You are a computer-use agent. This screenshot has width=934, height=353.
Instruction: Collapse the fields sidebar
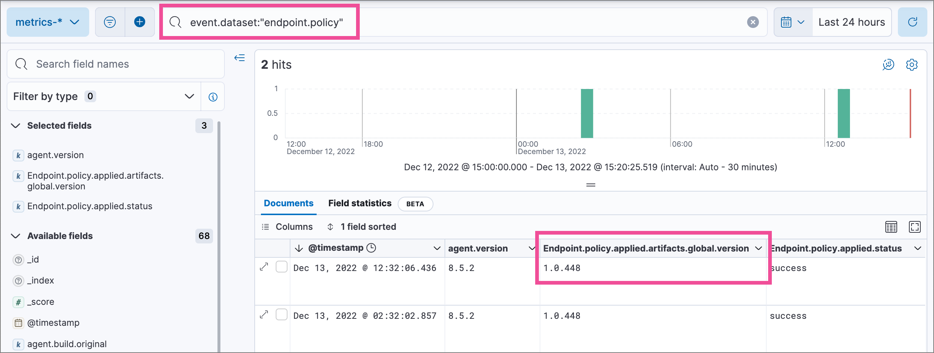coord(240,58)
